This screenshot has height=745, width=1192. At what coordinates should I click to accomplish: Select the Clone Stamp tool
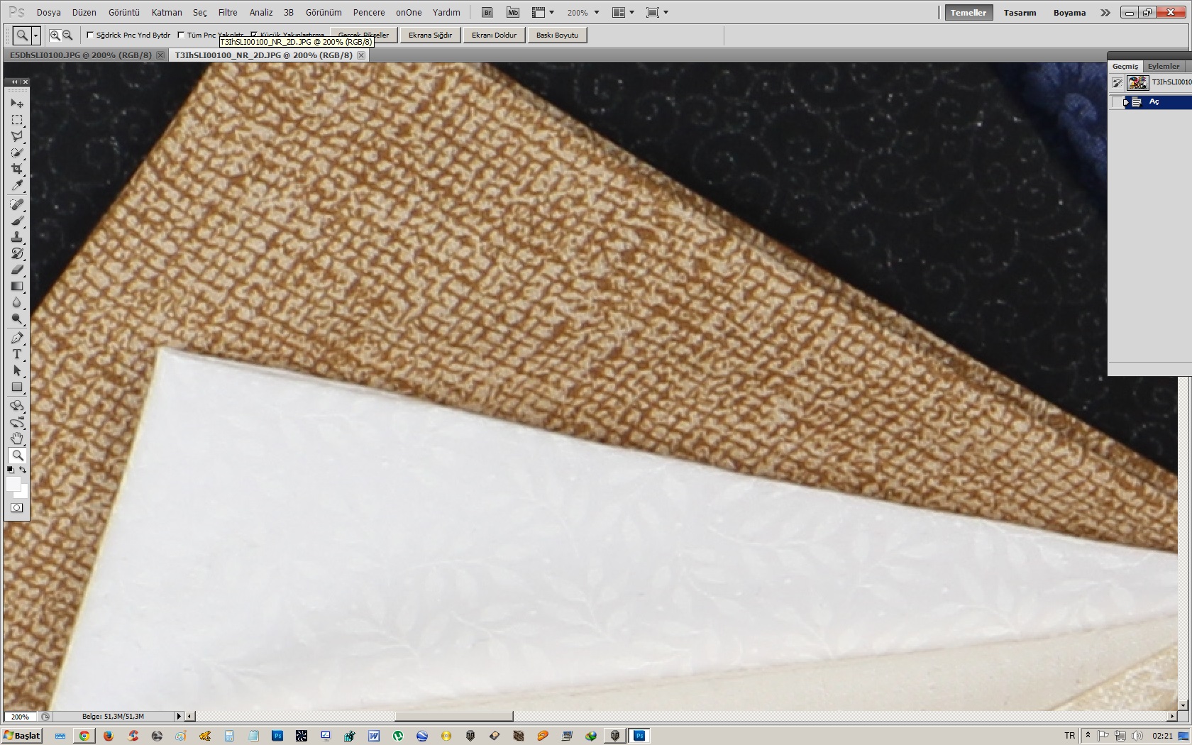pos(17,238)
